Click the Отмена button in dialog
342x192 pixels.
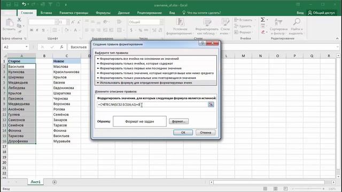point(205,132)
